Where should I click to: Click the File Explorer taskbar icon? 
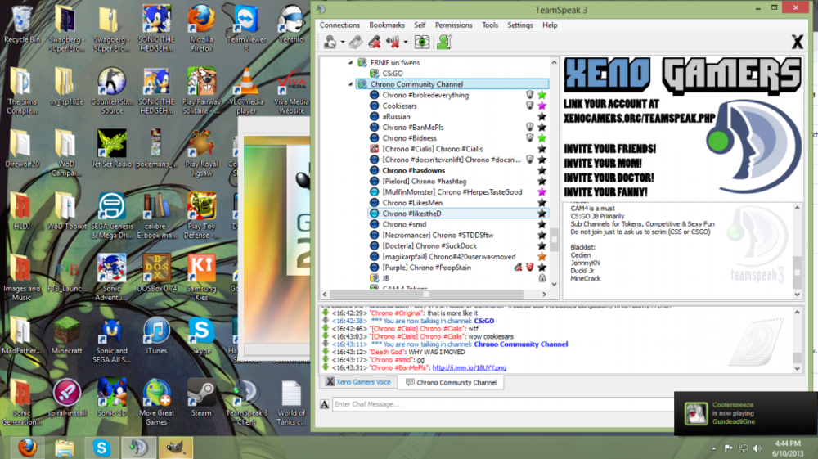click(65, 448)
